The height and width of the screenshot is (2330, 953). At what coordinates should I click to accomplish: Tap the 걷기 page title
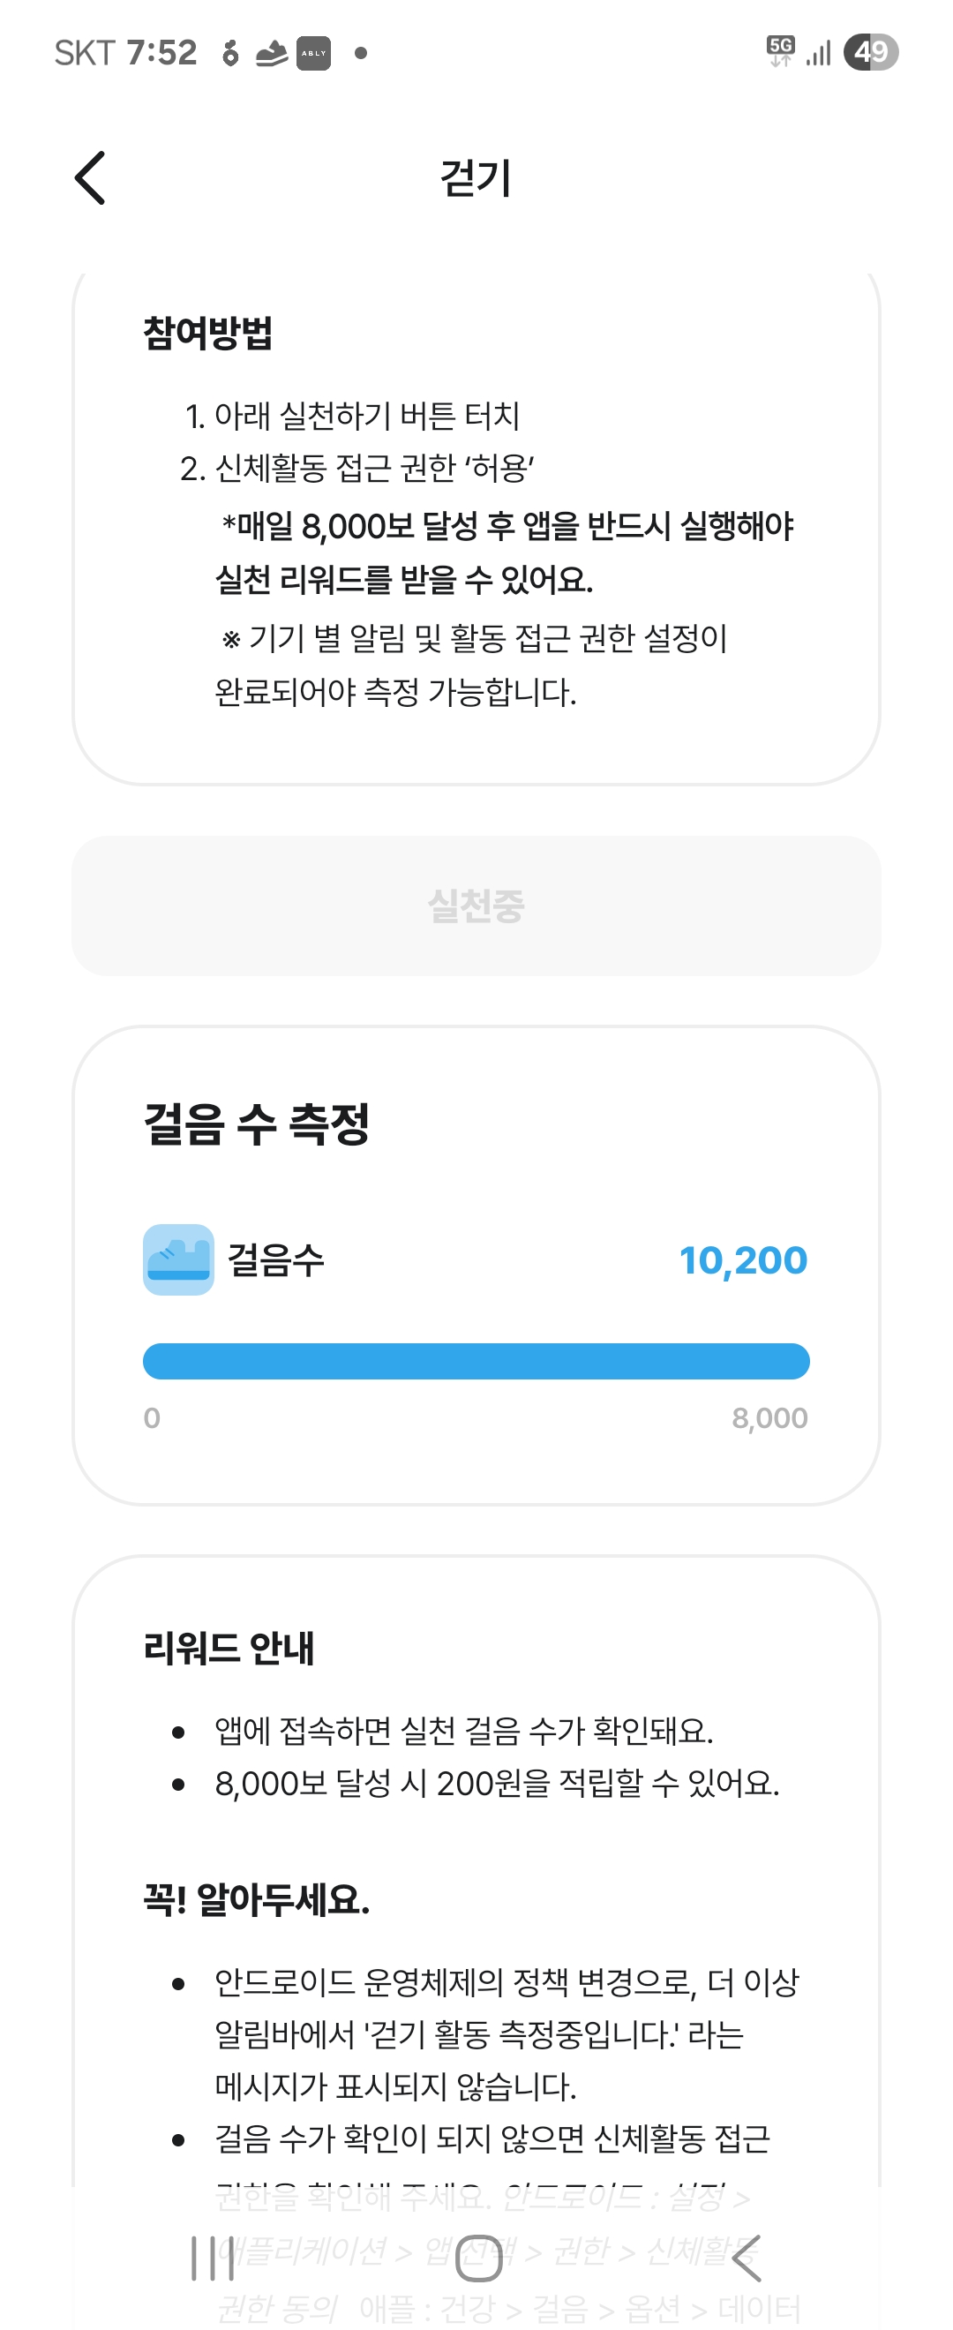coord(476,178)
